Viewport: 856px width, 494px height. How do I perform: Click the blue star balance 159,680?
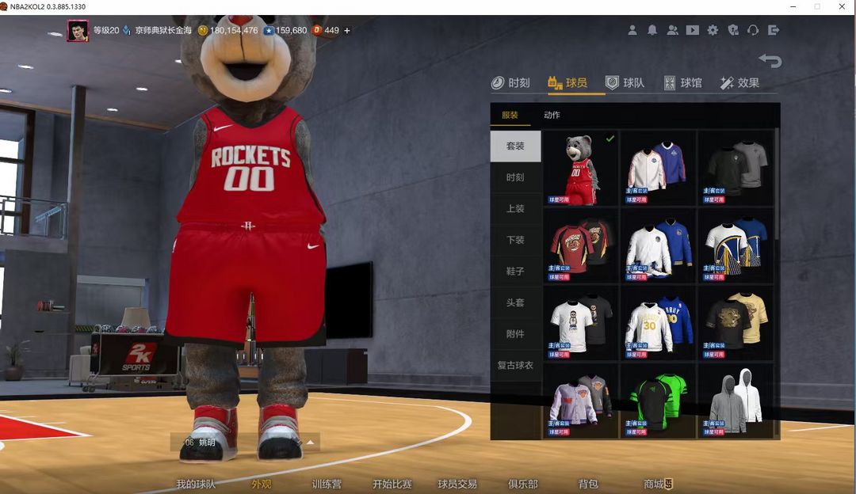(285, 31)
